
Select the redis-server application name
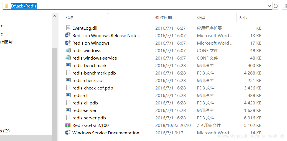(x=84, y=111)
